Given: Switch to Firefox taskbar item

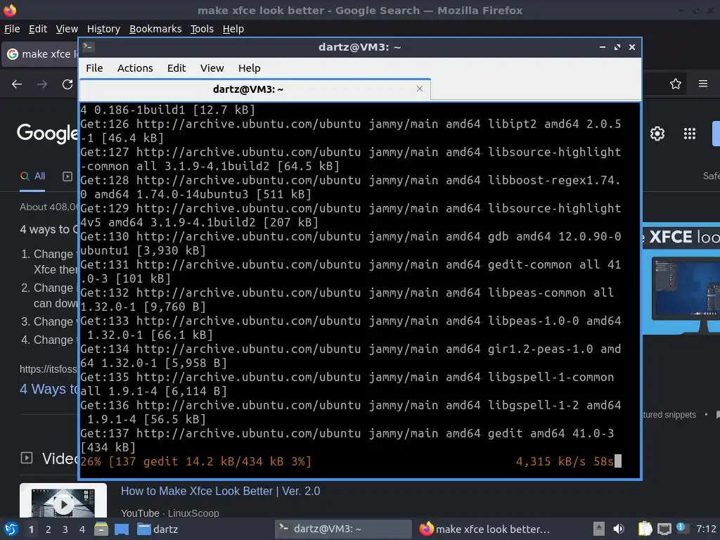Looking at the screenshot, I should click(x=484, y=529).
